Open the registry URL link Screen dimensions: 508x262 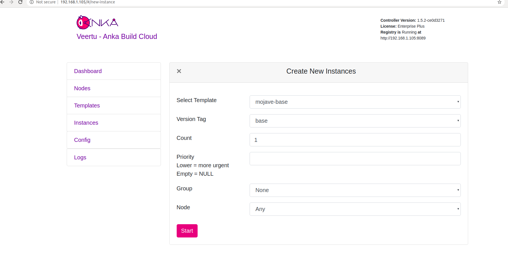pos(403,38)
